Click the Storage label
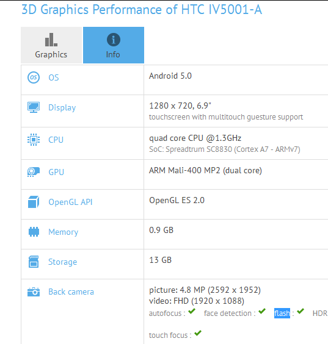This screenshot has height=344, width=328. (x=63, y=262)
